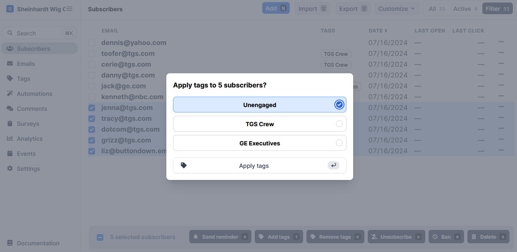Click the Export button
Viewport: 517px width, 252px height.
point(353,9)
